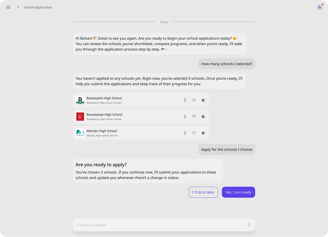Open the Rantasalmi High School logo thumbnail
This screenshot has height=237, width=328.
pyautogui.click(x=80, y=100)
